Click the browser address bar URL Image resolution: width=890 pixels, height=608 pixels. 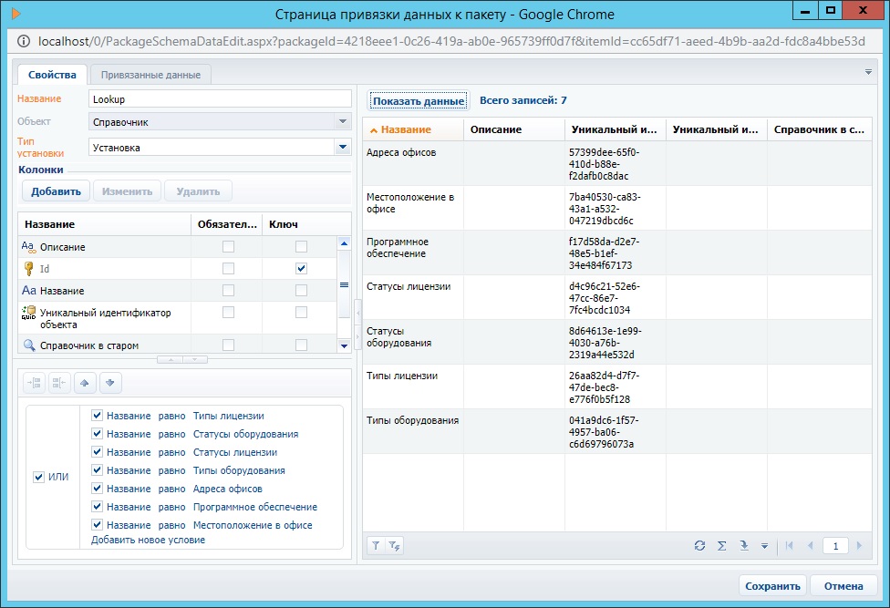coord(451,41)
